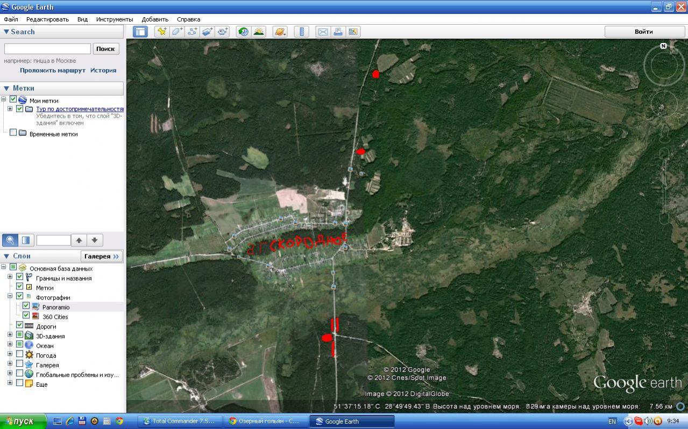Viewport: 688px width, 429px height.
Task: Toggle the sunlight across landscape icon
Action: [259, 32]
